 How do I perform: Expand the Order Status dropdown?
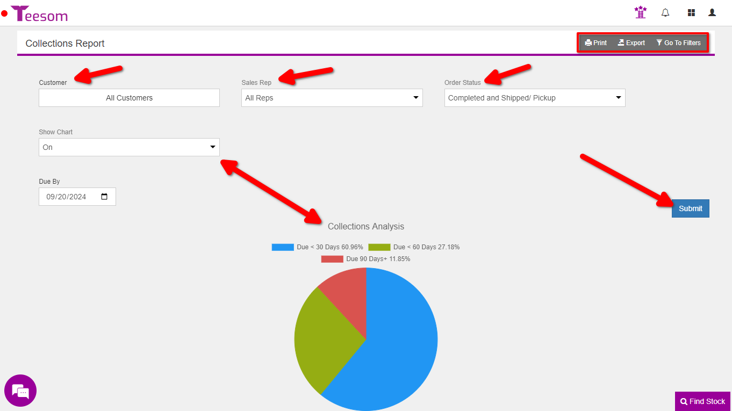(534, 98)
